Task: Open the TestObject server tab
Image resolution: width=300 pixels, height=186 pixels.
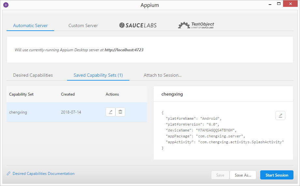Action: click(196, 25)
